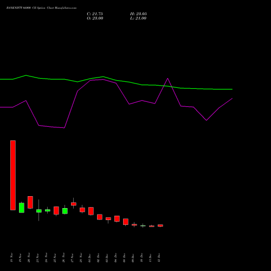Click the 04 Dec date label
This screenshot has width=271, height=271.
[x=115, y=257]
